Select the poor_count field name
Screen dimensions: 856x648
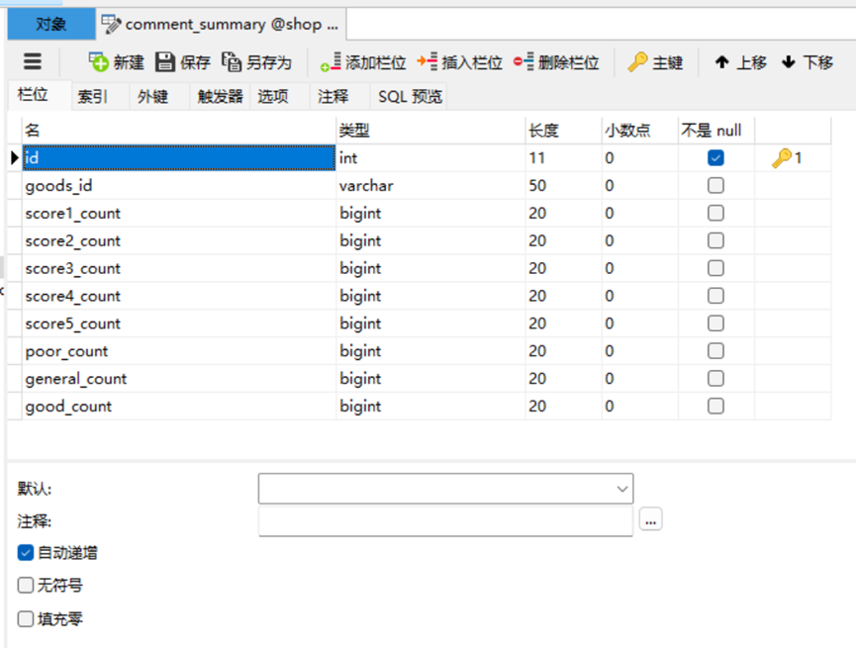click(179, 351)
